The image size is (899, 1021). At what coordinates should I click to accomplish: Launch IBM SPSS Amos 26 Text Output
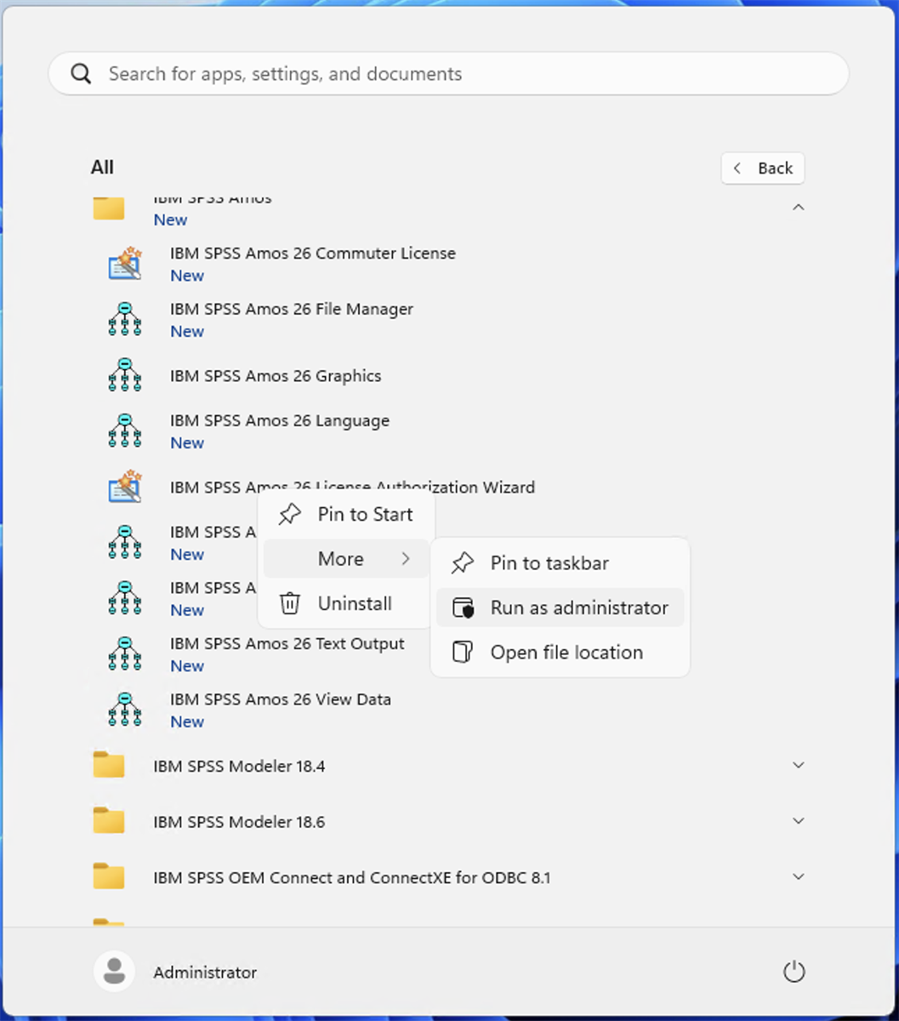287,643
